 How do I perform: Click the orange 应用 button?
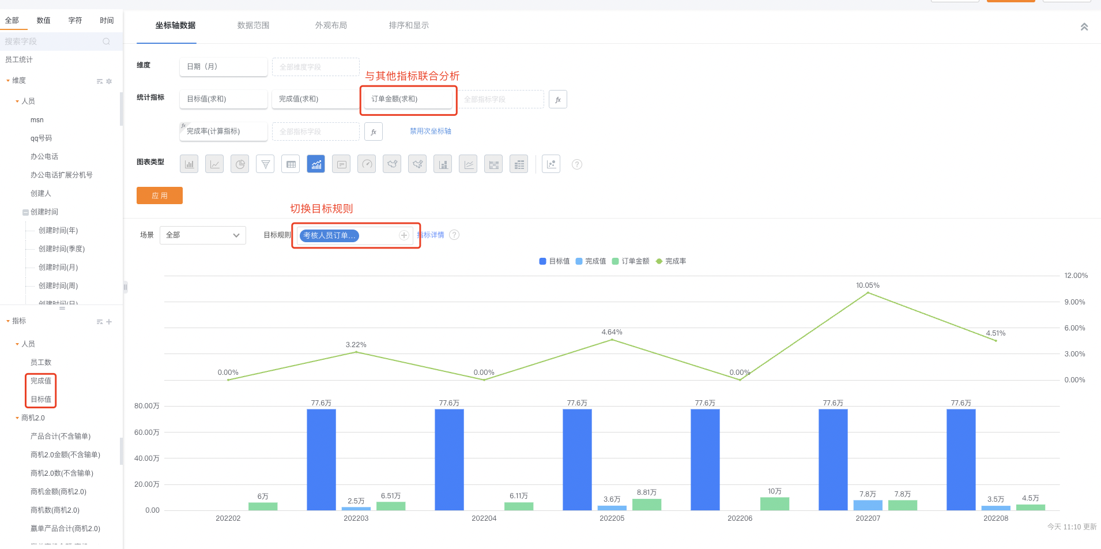(160, 195)
